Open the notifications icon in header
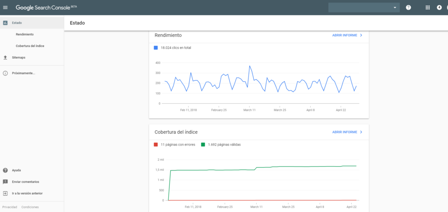This screenshot has width=448, height=212. coord(439,7)
